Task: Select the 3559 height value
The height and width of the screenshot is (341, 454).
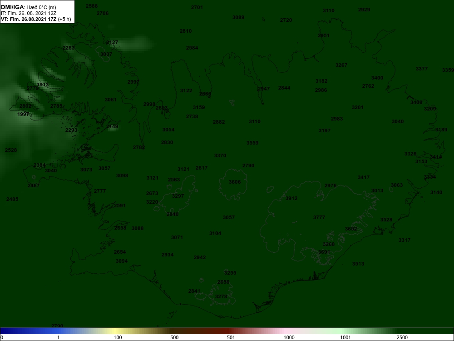Action: (x=252, y=143)
